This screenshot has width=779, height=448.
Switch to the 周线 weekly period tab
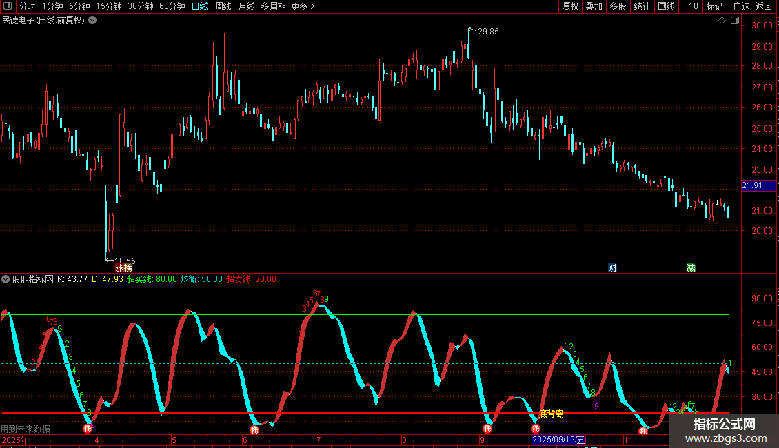click(x=223, y=7)
